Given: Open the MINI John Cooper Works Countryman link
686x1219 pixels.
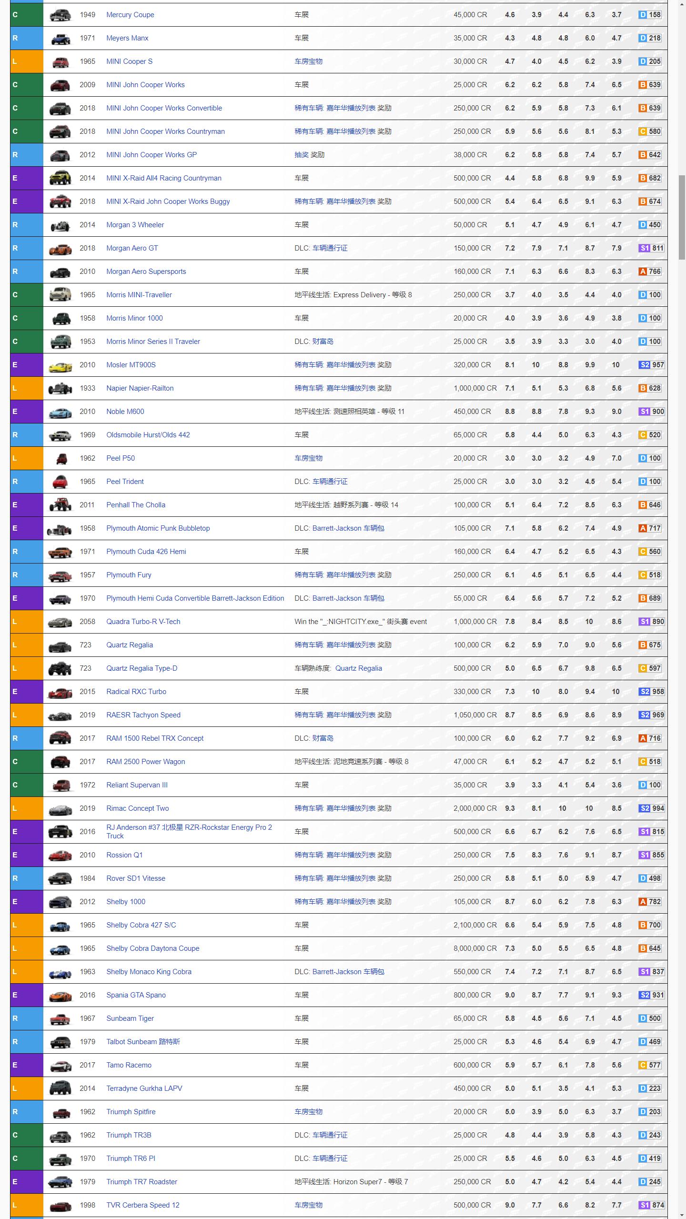Looking at the screenshot, I should (165, 131).
